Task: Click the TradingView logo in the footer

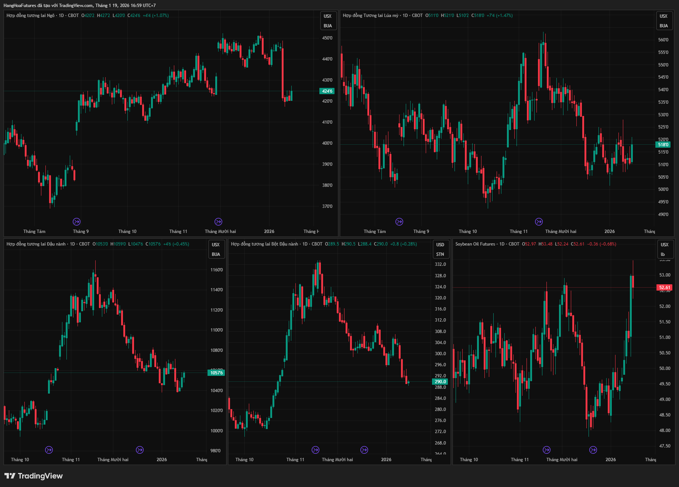Action: point(34,476)
